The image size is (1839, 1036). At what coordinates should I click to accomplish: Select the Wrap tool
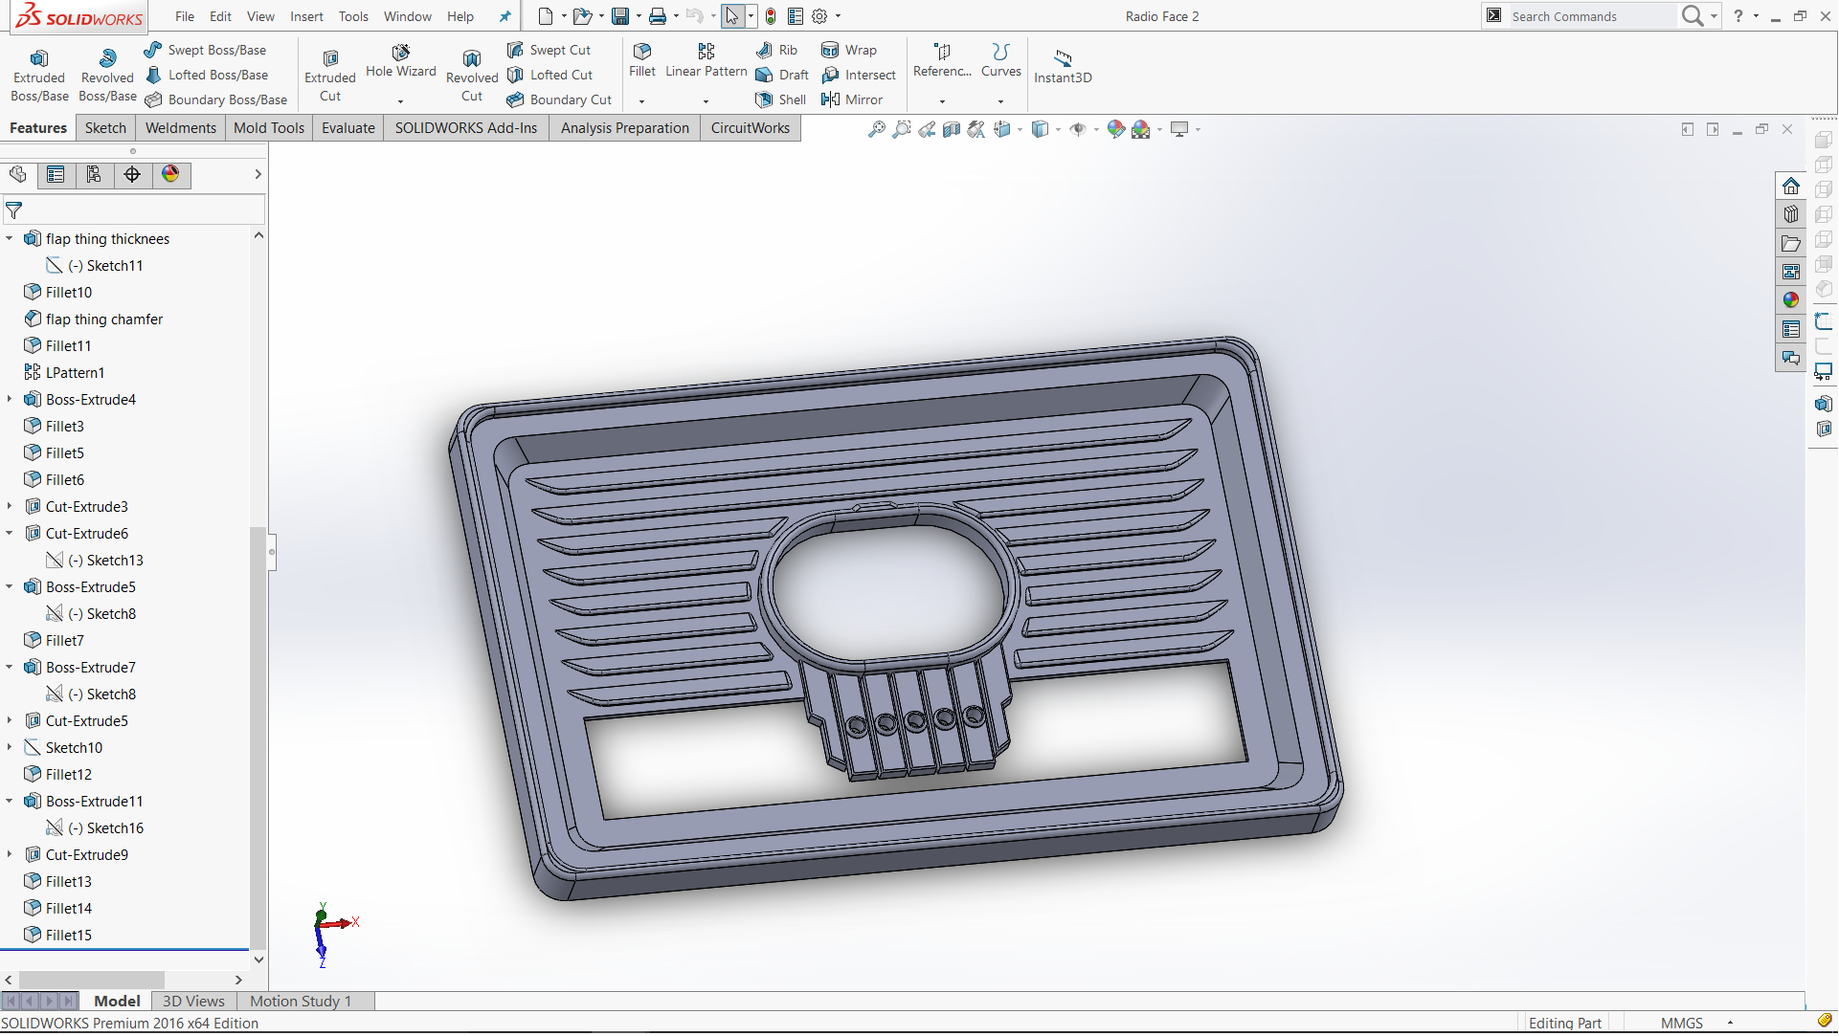849,50
